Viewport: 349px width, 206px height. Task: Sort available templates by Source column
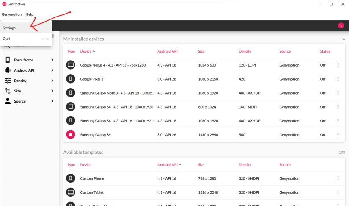pos(285,165)
